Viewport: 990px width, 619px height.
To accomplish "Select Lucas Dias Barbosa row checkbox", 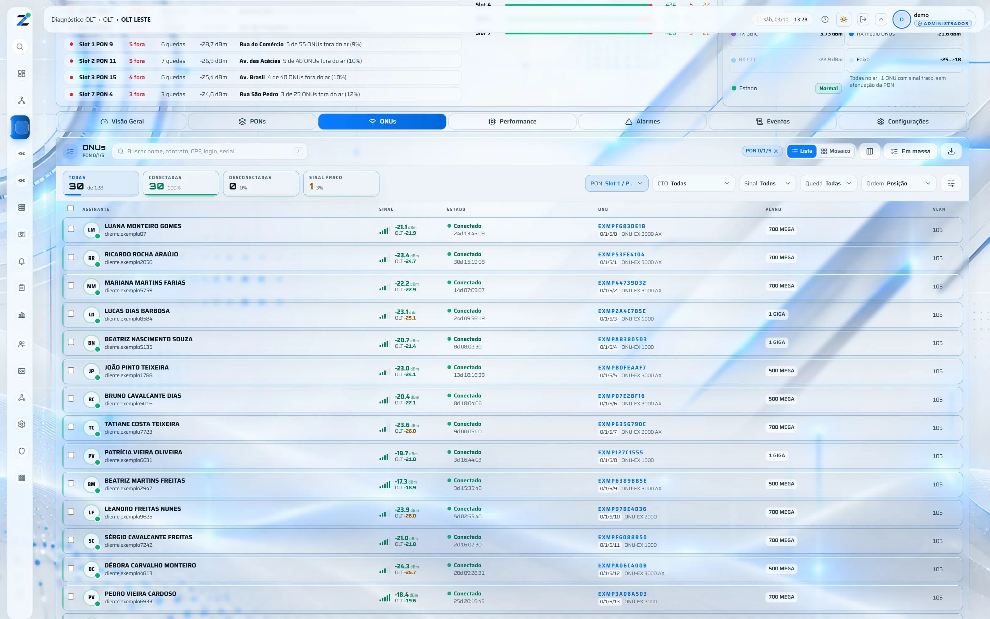I will pyautogui.click(x=71, y=314).
